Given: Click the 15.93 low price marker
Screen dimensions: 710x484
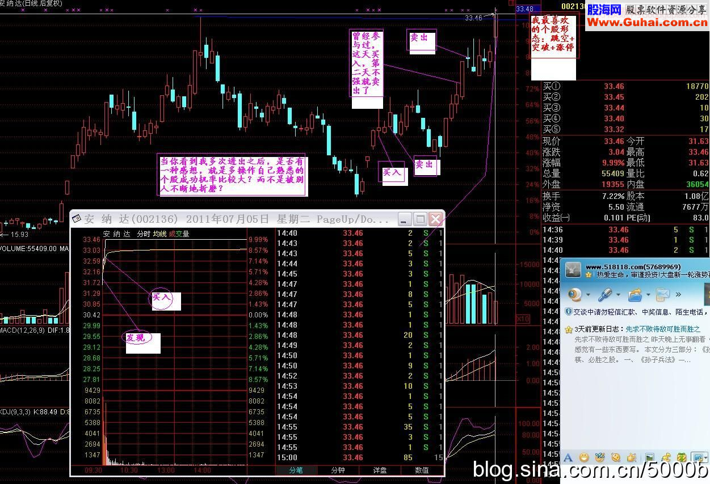Looking at the screenshot, I should pos(16,234).
